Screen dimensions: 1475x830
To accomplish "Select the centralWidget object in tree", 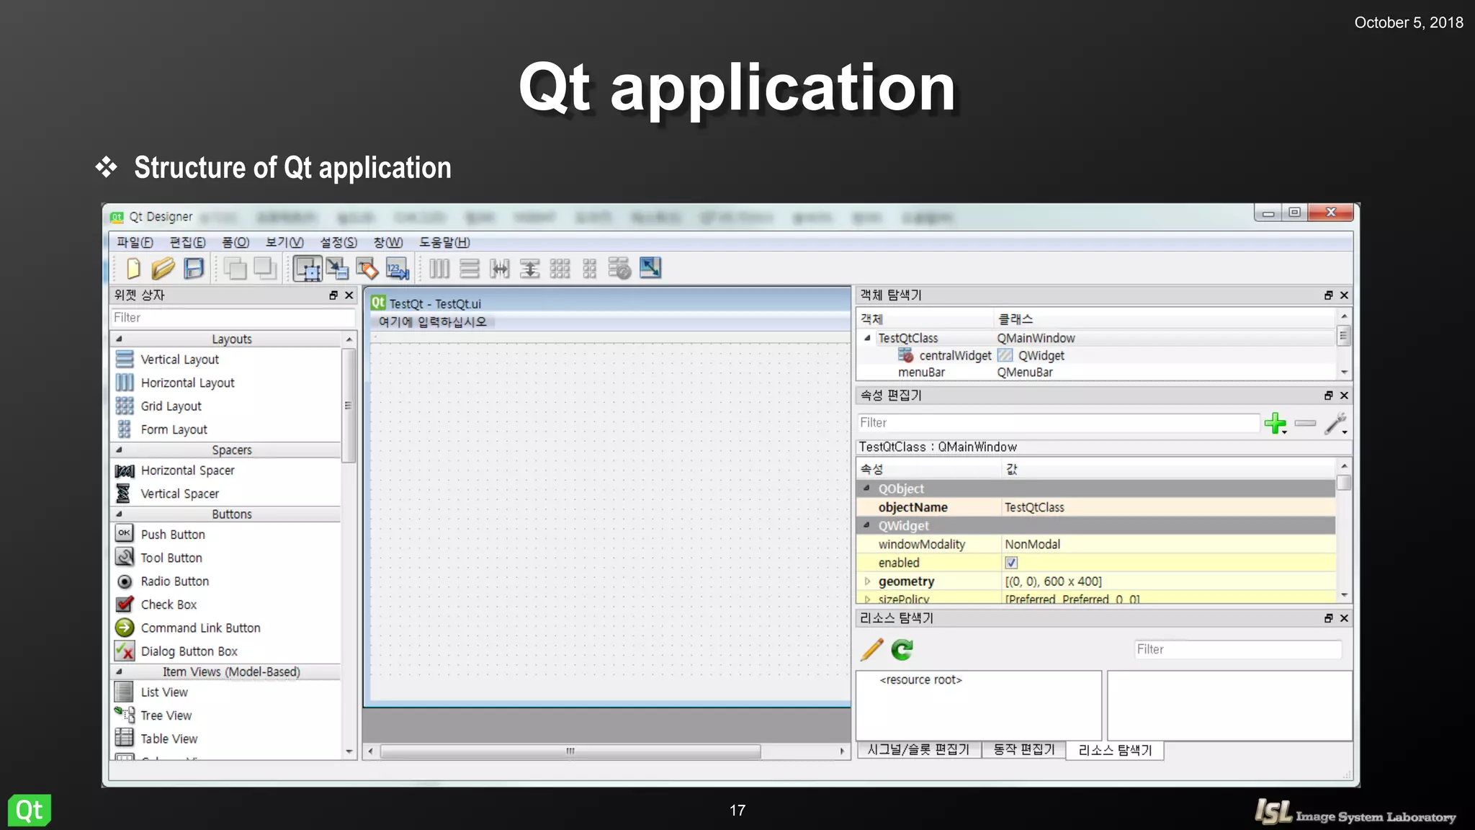I will click(x=954, y=355).
